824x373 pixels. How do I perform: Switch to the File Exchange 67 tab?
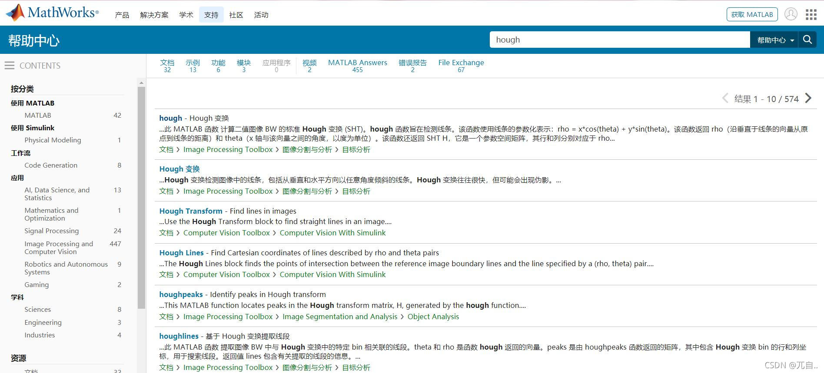[x=461, y=66]
